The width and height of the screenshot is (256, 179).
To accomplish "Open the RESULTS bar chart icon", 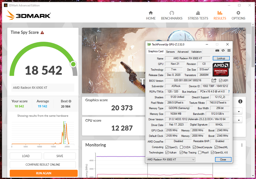I will tap(220, 13).
